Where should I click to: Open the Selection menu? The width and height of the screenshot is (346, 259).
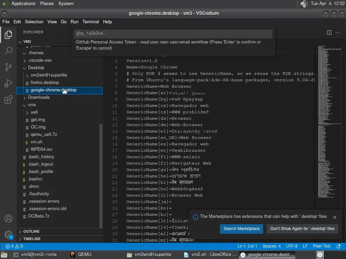(x=34, y=22)
